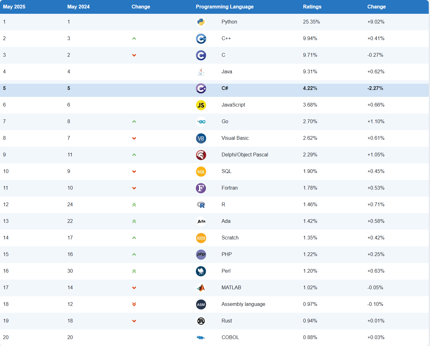Select the Delphi/Object Pascal language name
The width and height of the screenshot is (430, 346).
(245, 155)
